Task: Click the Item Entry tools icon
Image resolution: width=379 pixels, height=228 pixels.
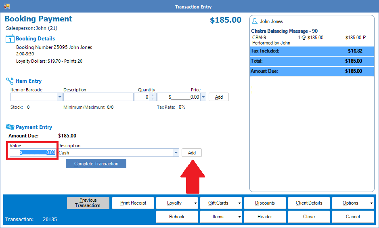Action: pyautogui.click(x=10, y=81)
